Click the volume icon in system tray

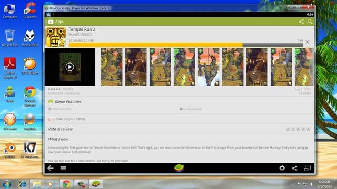pos(311,184)
